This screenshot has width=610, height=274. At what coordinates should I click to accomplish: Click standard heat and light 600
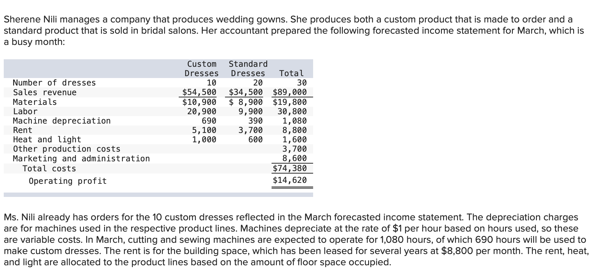[x=255, y=139]
